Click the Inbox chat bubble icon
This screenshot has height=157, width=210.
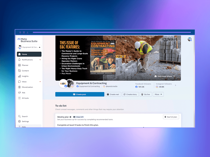(19, 82)
